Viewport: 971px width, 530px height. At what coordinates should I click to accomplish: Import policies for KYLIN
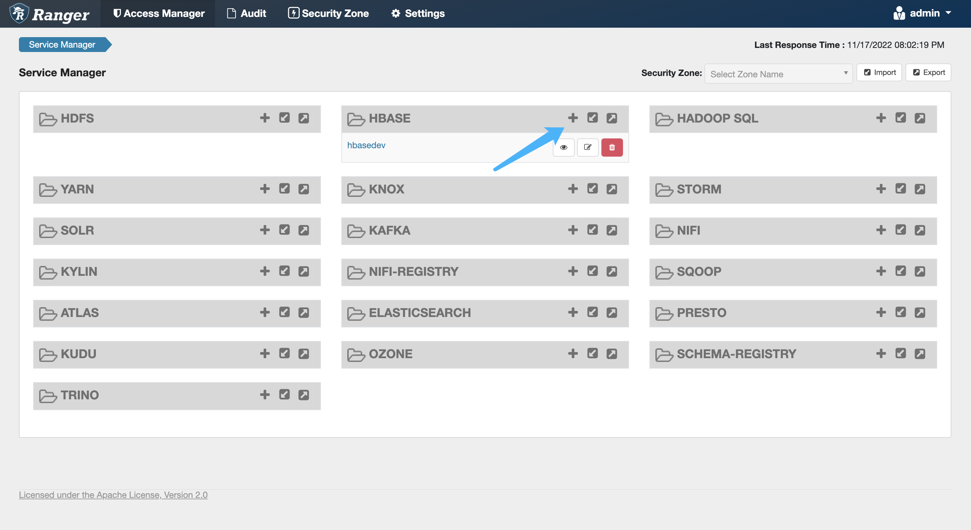[x=284, y=271]
